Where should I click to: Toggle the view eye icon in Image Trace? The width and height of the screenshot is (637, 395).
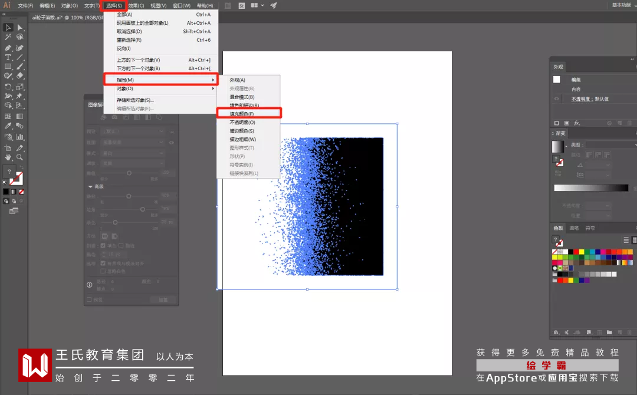(x=172, y=143)
